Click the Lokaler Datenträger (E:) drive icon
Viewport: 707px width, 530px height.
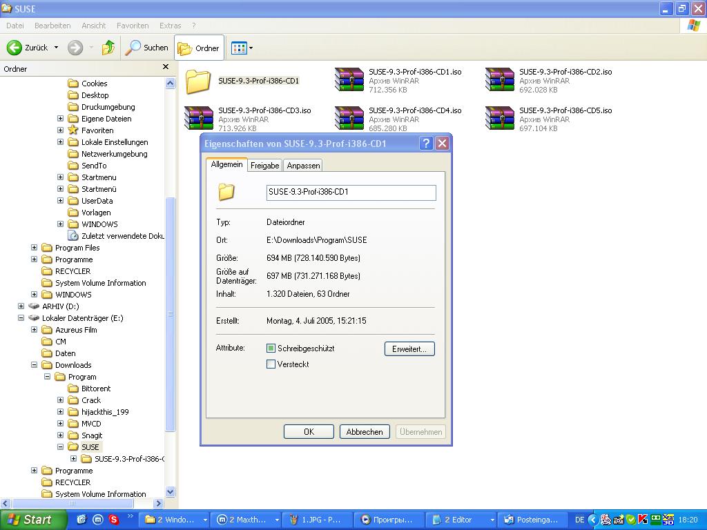click(x=34, y=317)
